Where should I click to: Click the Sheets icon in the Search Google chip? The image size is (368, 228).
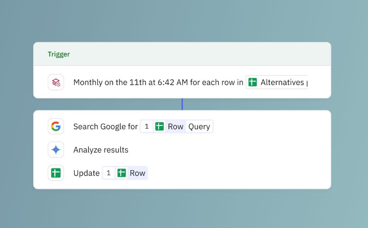tap(159, 126)
